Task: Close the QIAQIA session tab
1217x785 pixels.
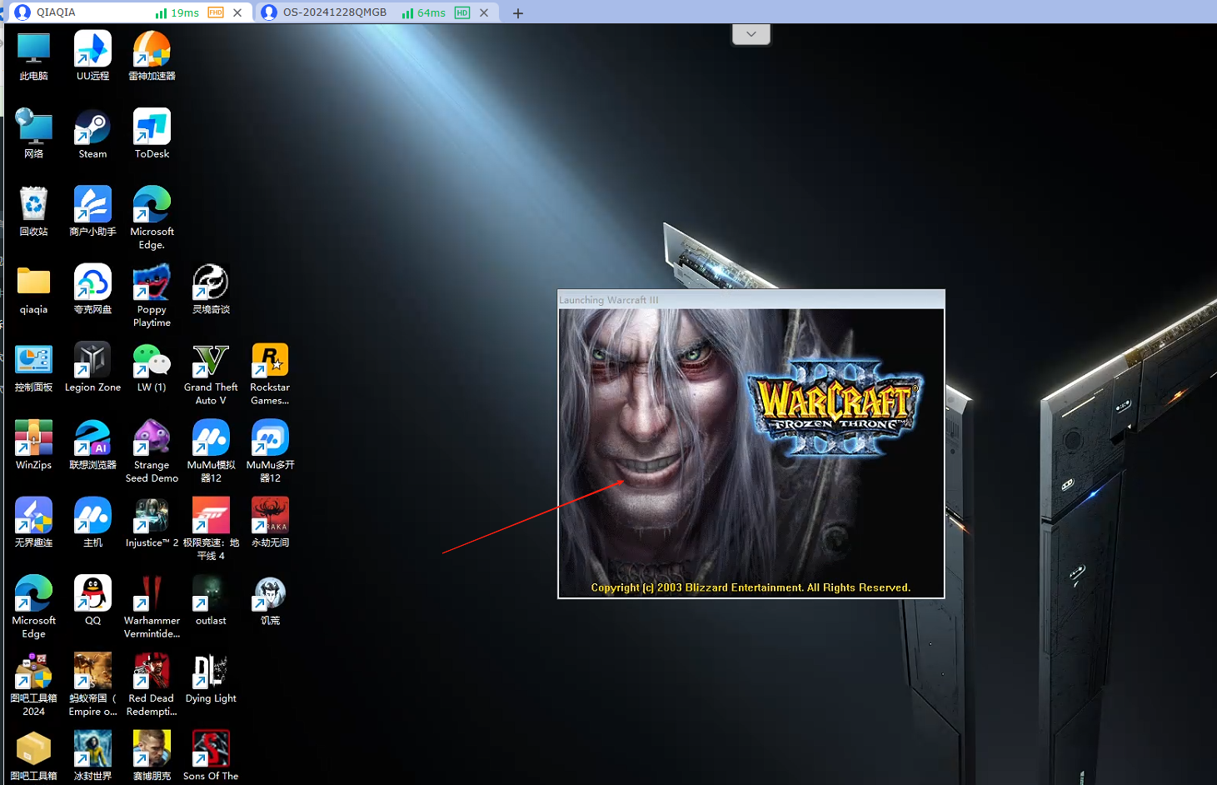Action: 237,12
